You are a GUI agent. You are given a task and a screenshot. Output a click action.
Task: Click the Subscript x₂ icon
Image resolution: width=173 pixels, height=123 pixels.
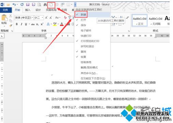pos(38,24)
